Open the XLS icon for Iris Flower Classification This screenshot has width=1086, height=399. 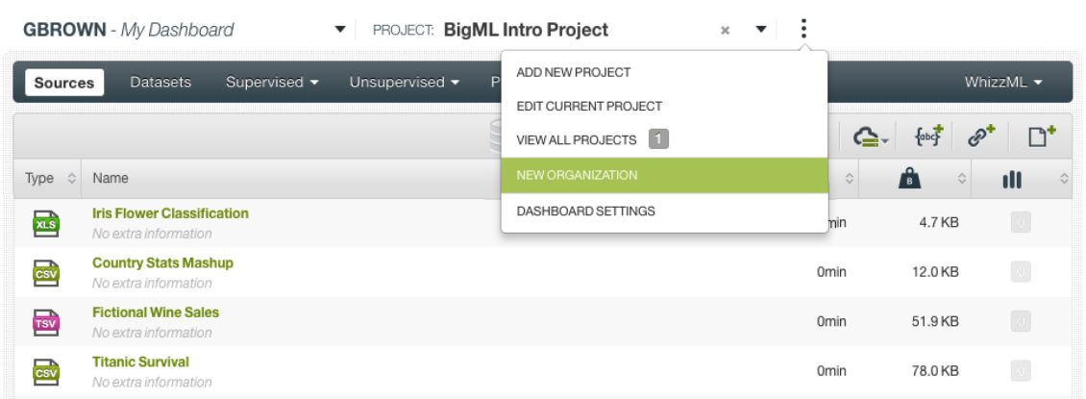[46, 224]
